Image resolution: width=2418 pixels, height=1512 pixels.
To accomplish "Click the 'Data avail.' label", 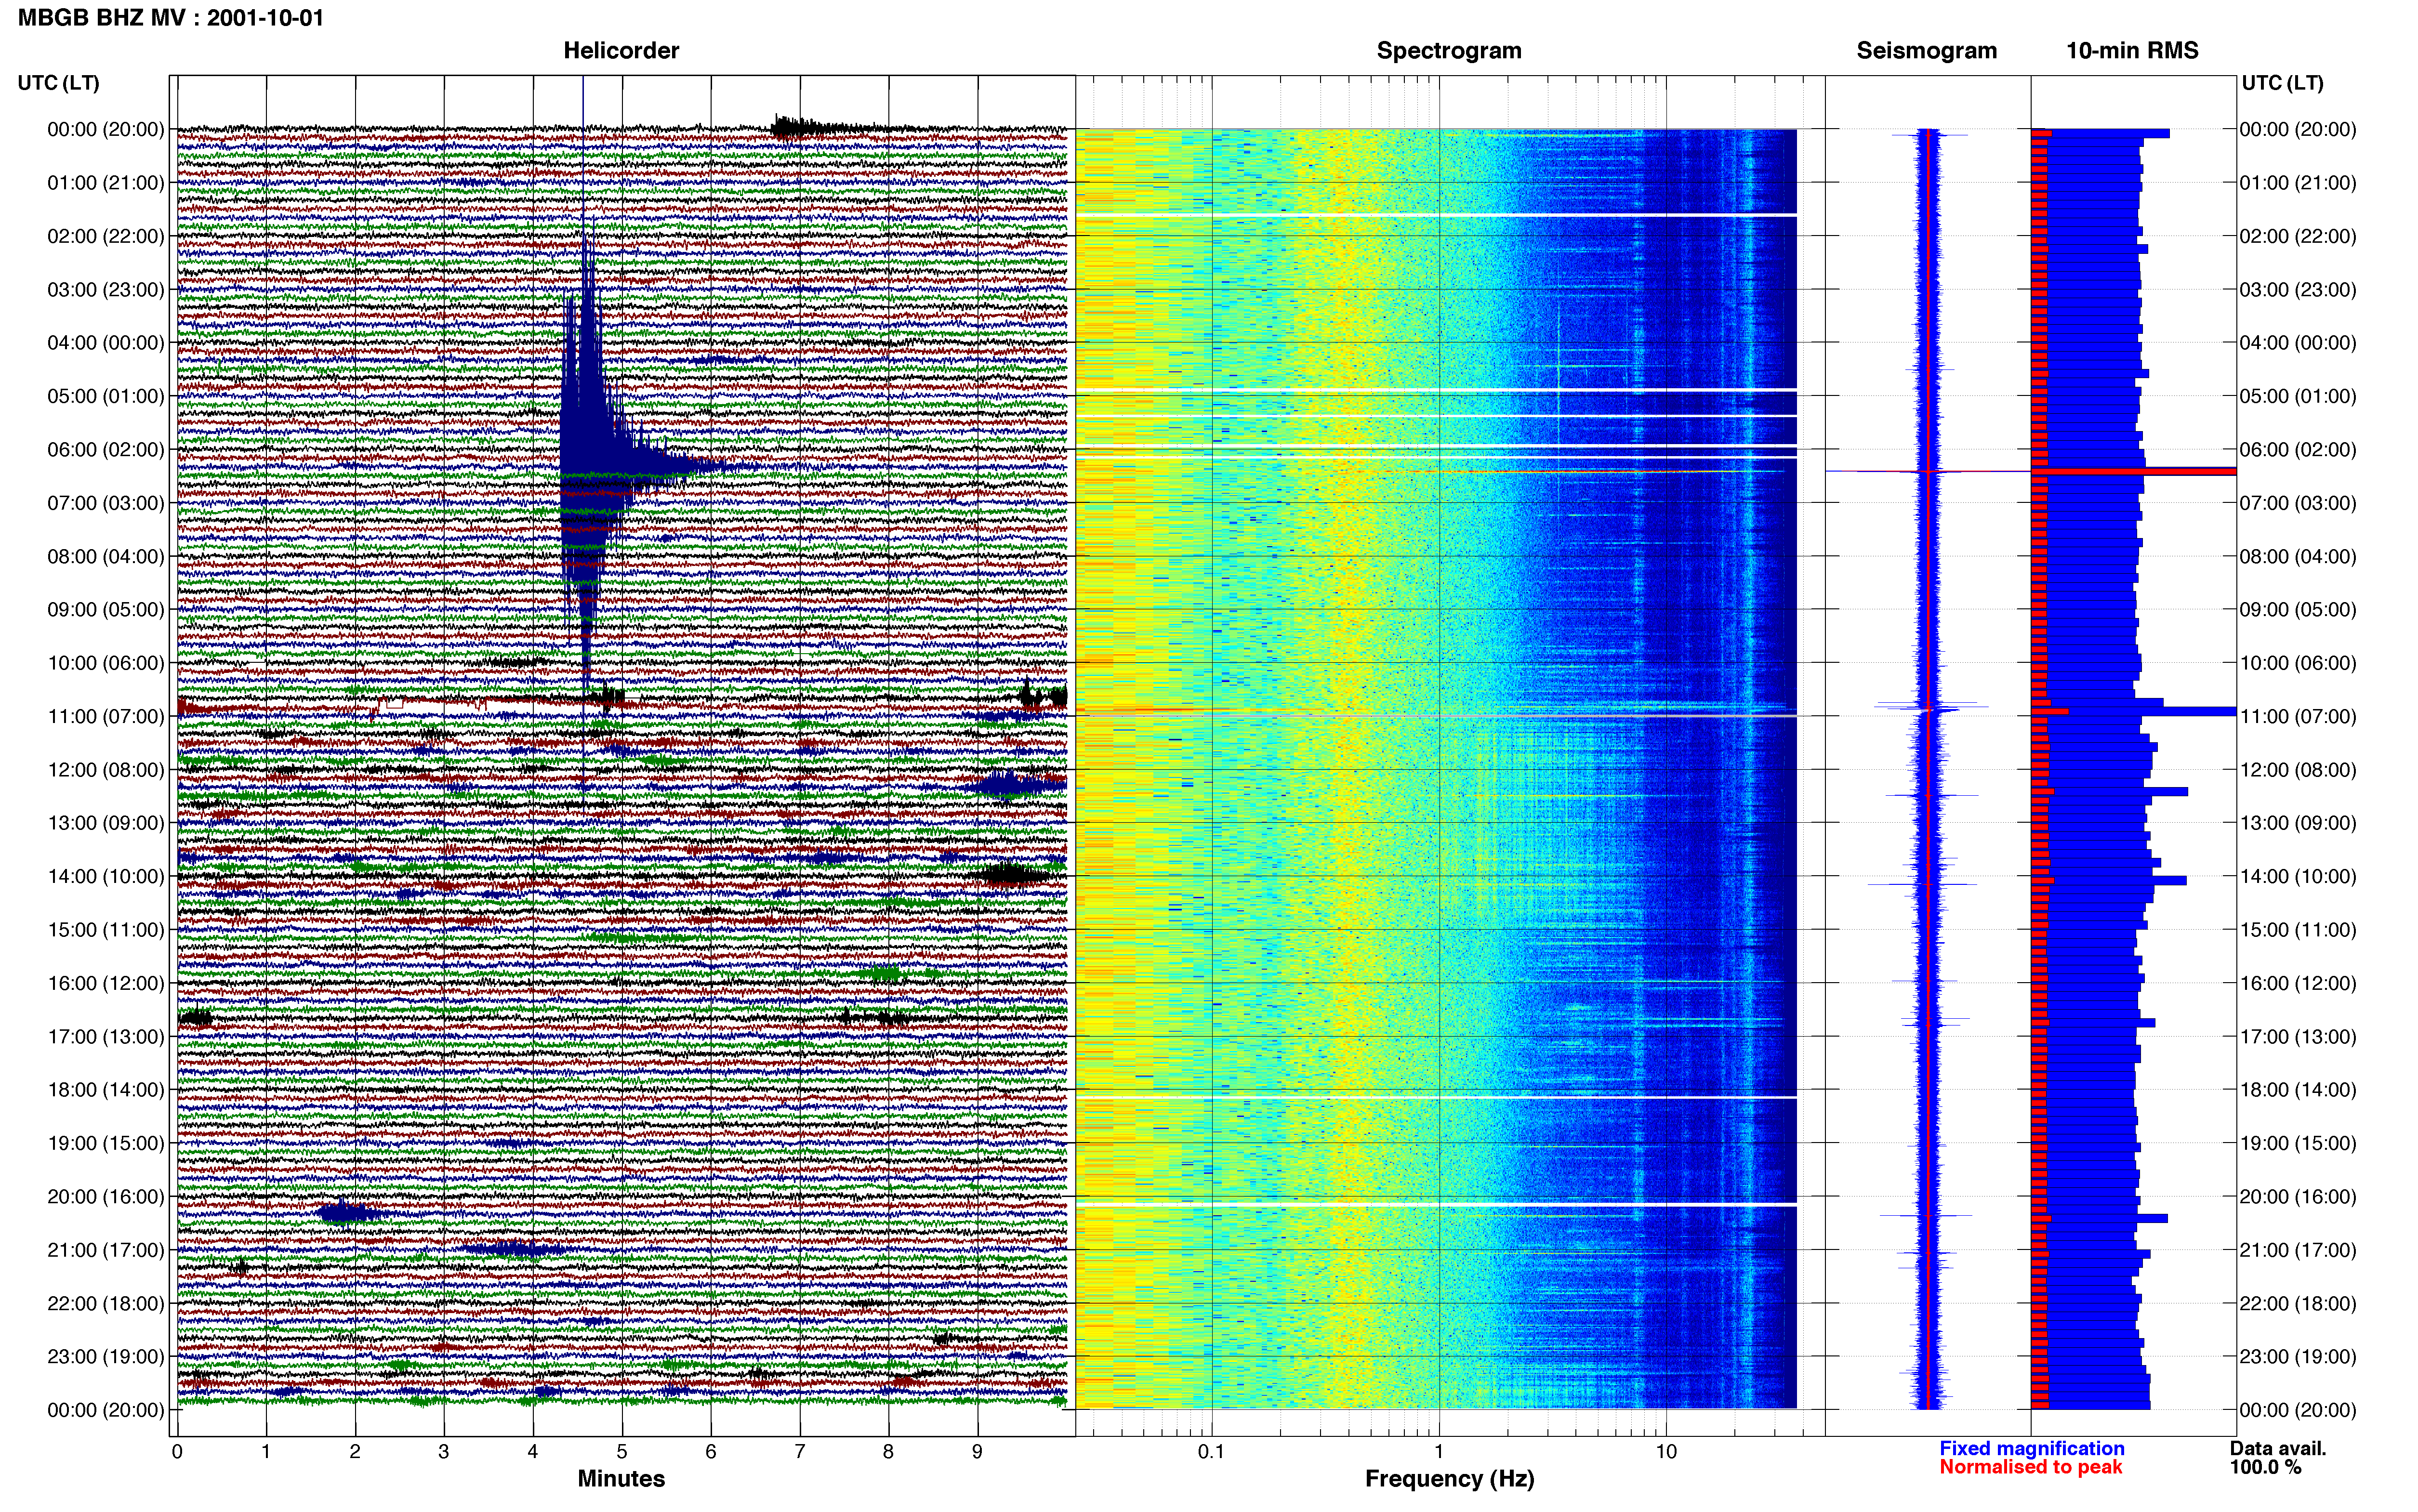I will [x=2278, y=1448].
